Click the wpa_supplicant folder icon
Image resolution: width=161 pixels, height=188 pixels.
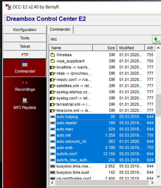(x=53, y=61)
